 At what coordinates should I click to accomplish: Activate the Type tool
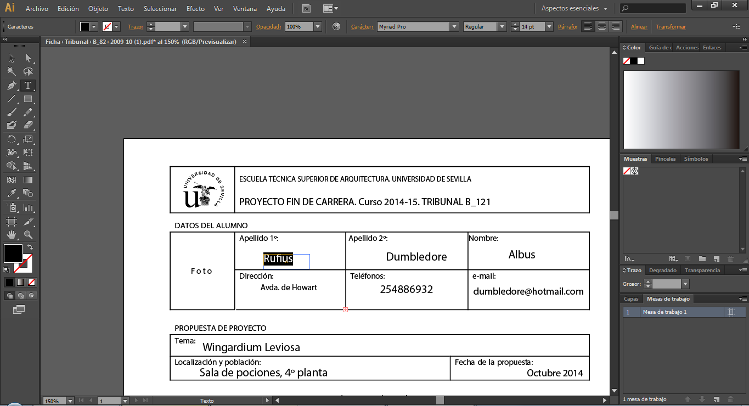tap(29, 85)
